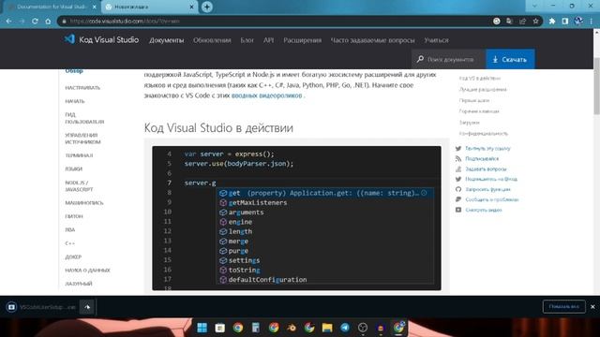Expand the VSCodeUserSetup download options arrow

87,307
